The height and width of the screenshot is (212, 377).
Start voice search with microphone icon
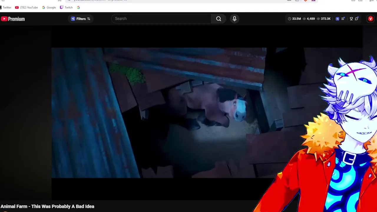pos(234,19)
